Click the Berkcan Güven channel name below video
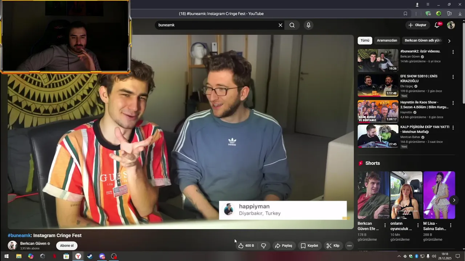Viewport: 465px width, 261px height. click(33, 244)
